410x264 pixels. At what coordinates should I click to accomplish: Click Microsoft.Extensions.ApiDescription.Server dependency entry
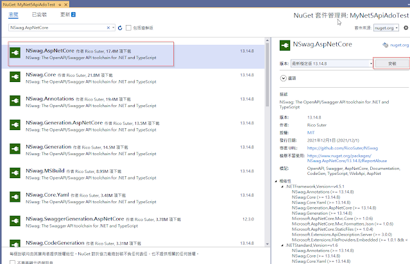point(342,235)
